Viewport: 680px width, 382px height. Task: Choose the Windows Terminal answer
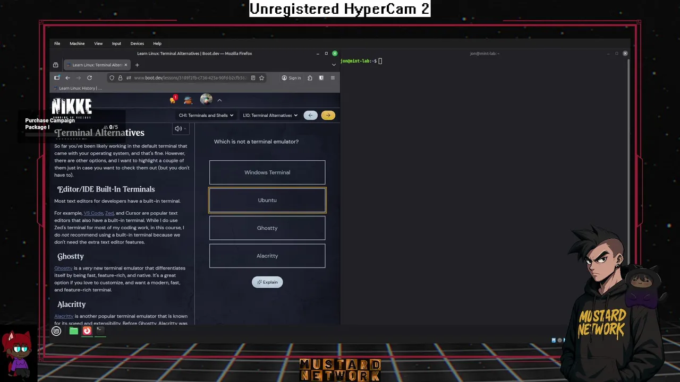tap(267, 172)
